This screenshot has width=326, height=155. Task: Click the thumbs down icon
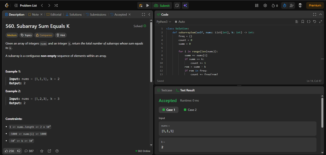(19, 151)
